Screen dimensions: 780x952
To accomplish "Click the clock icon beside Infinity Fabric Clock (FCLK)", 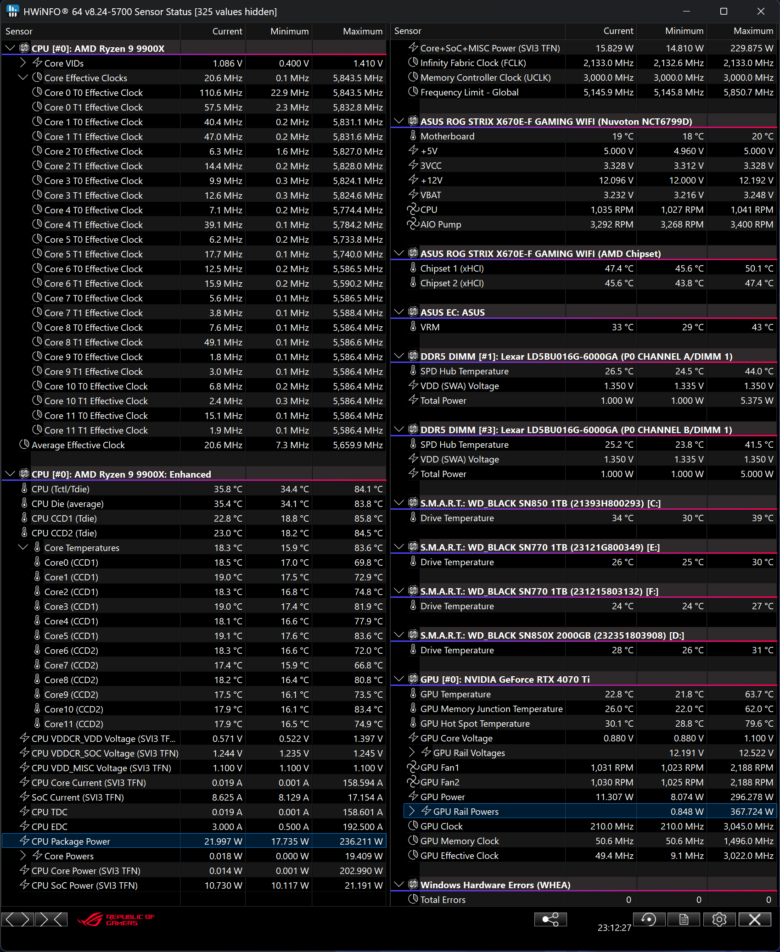I will point(413,62).
